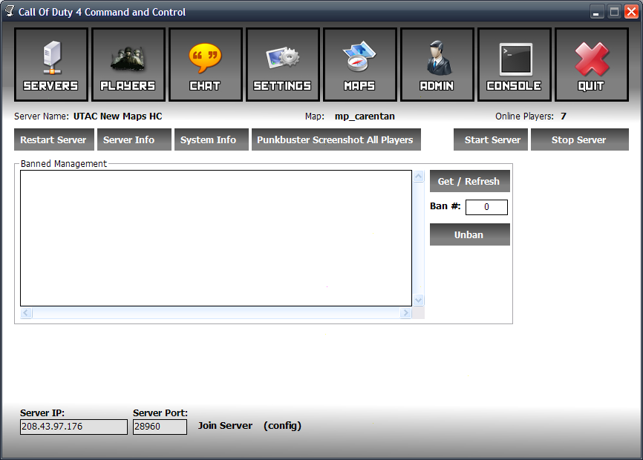Click inside the Banned Management list box
The height and width of the screenshot is (460, 643).
(x=216, y=238)
